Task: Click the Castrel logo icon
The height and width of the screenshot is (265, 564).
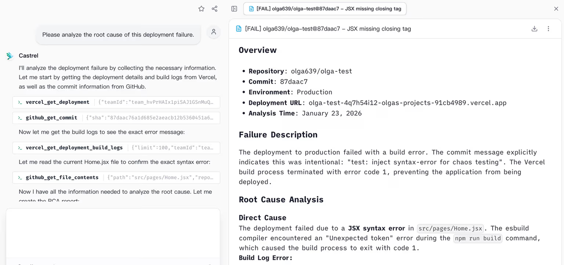Action: pos(10,56)
